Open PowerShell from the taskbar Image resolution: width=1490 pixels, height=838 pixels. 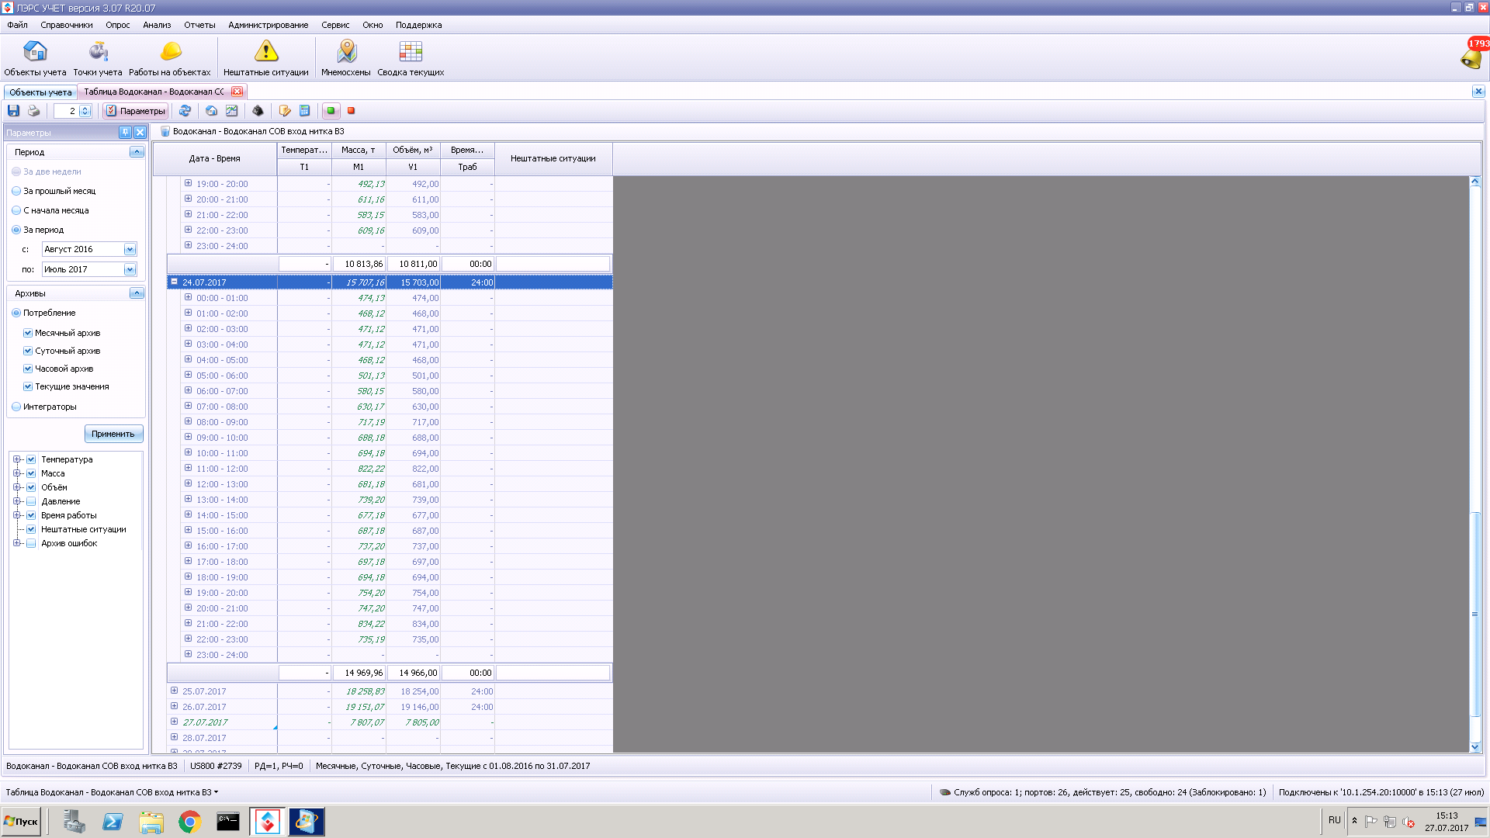pyautogui.click(x=113, y=822)
